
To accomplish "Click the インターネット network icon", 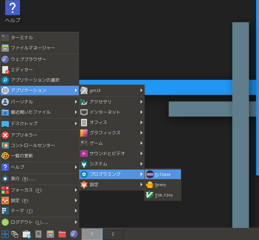I will tap(84, 112).
